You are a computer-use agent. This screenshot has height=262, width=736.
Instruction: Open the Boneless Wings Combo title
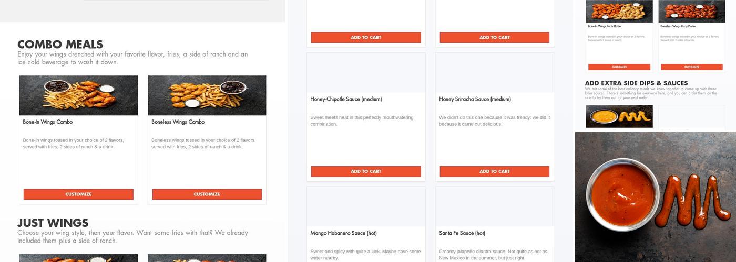point(178,122)
